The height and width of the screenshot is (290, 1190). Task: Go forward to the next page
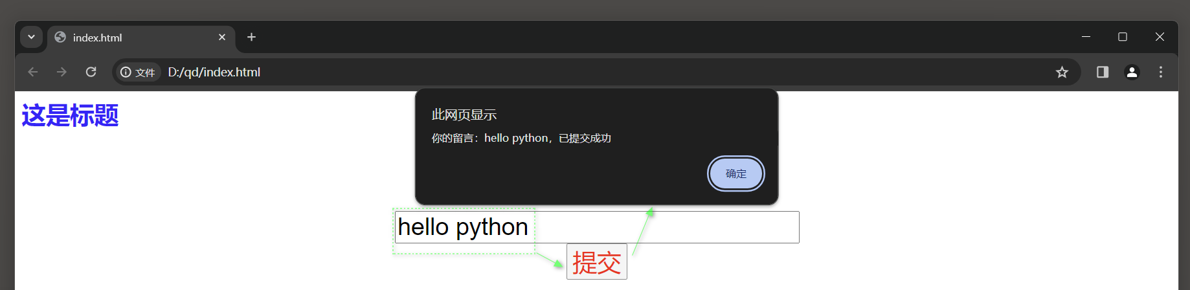tap(62, 72)
